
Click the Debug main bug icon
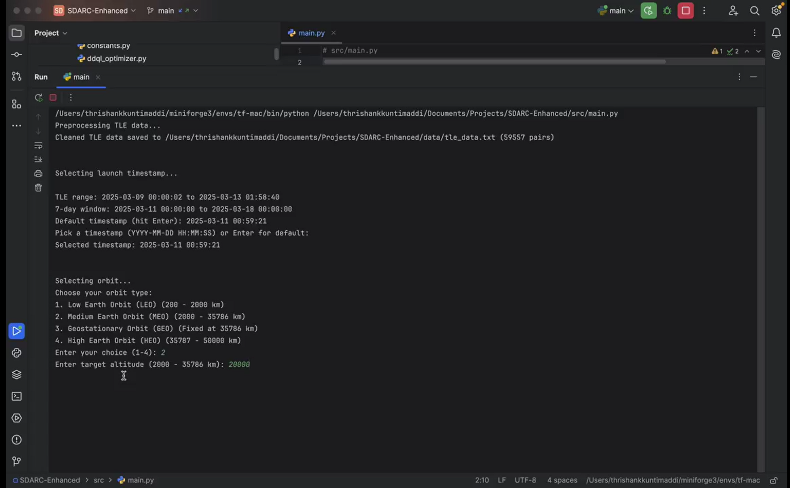point(667,10)
